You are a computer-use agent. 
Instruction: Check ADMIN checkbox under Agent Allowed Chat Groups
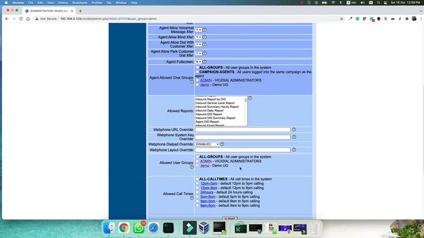197,80
